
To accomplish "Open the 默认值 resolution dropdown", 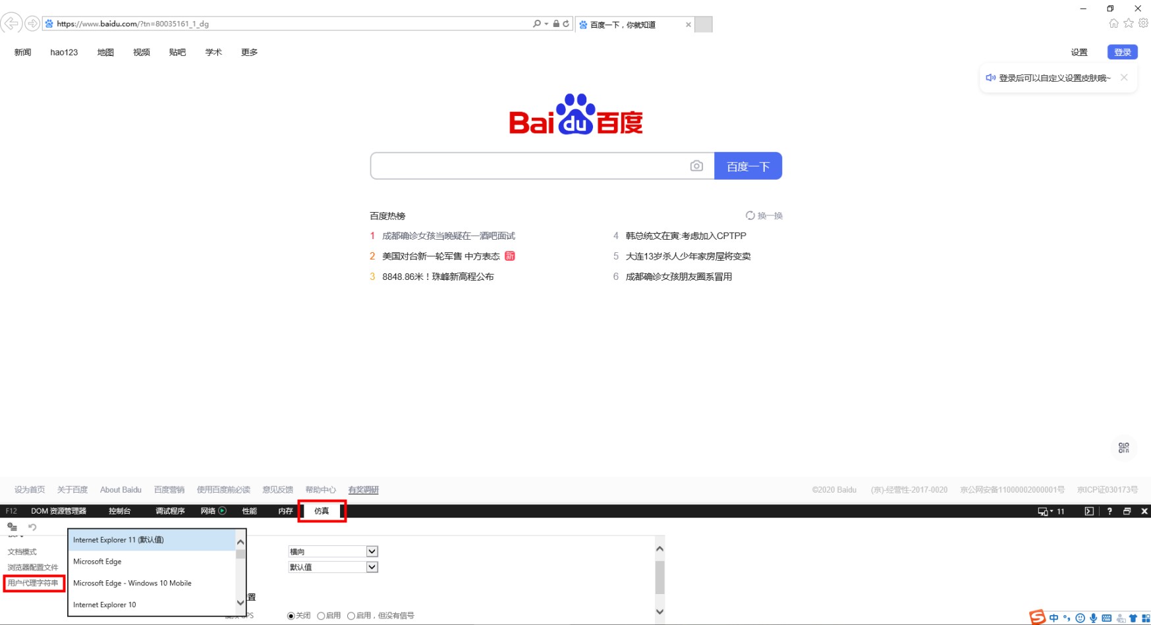I will pos(333,567).
